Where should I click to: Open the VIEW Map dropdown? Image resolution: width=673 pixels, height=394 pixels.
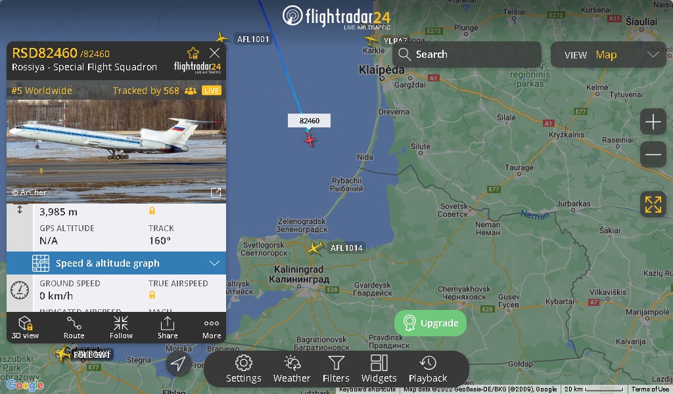(x=608, y=55)
